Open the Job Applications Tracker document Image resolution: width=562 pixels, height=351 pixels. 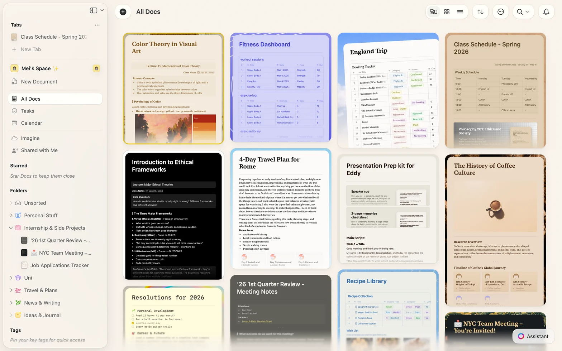coord(59,265)
